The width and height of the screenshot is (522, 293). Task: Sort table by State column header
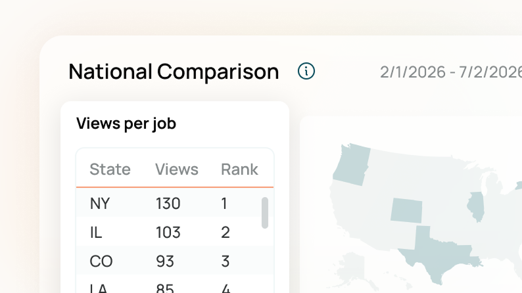pyautogui.click(x=110, y=169)
